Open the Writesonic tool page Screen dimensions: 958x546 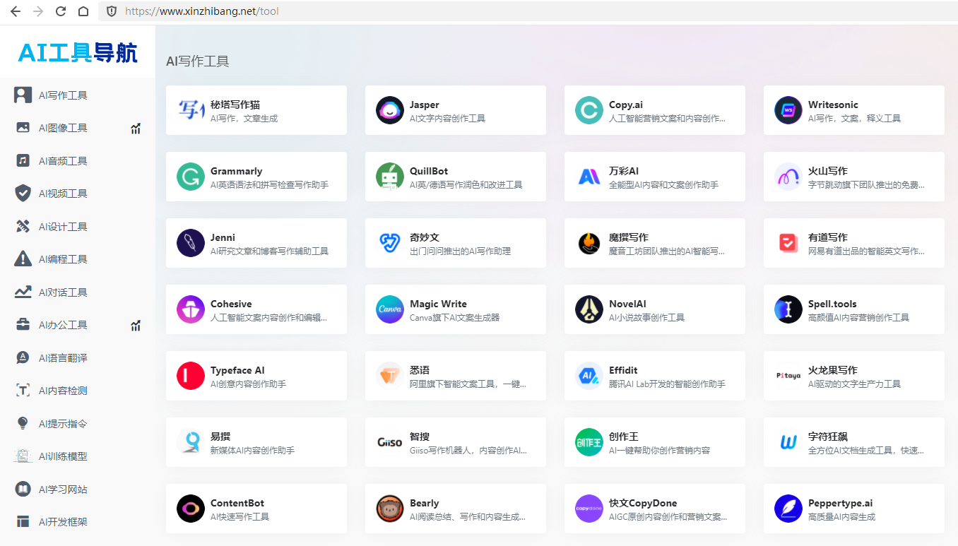coord(853,109)
